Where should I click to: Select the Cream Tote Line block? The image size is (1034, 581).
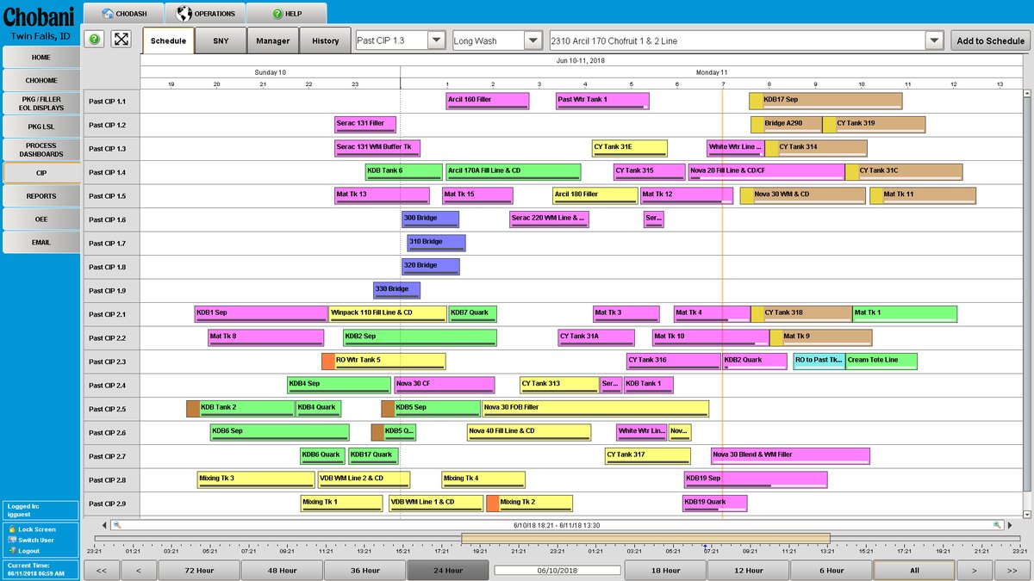(881, 362)
